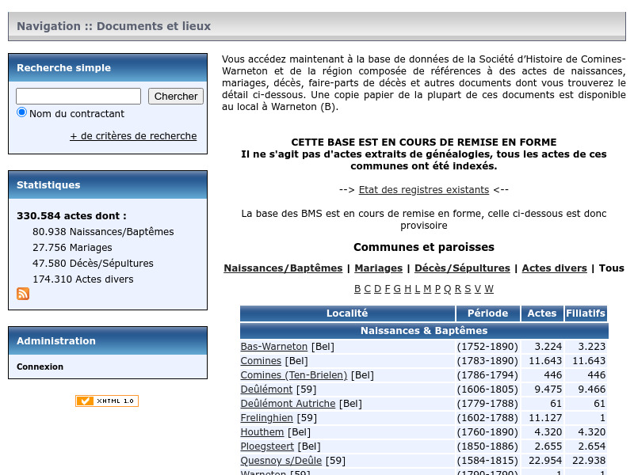Image resolution: width=634 pixels, height=475 pixels.
Task: Jump to localities starting with B
Action: (357, 288)
